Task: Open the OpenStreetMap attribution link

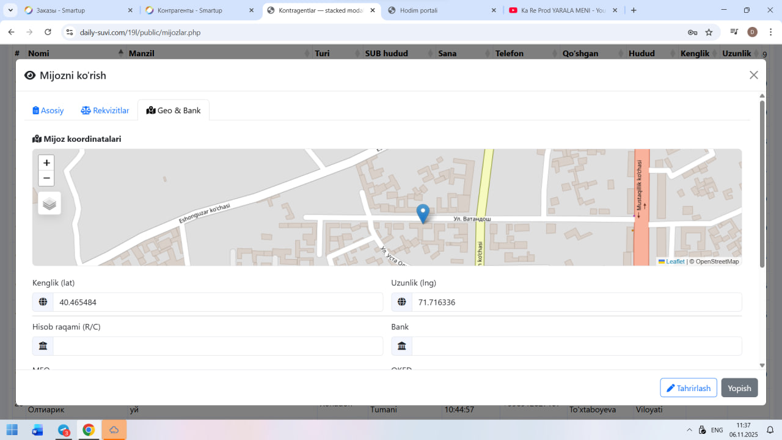Action: (717, 262)
